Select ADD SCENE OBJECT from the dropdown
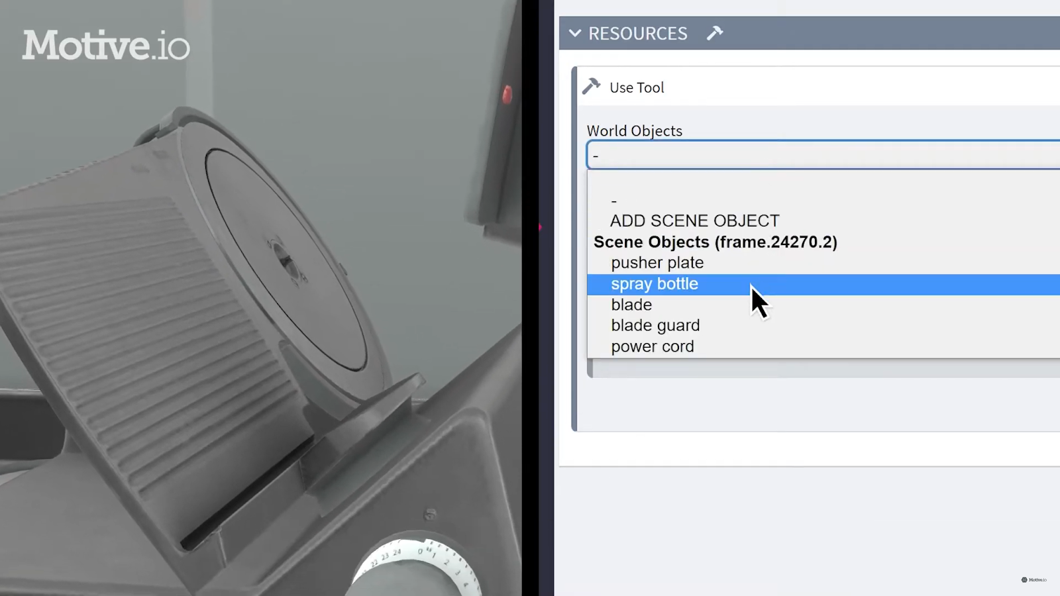Viewport: 1060px width, 596px height. [x=694, y=221]
